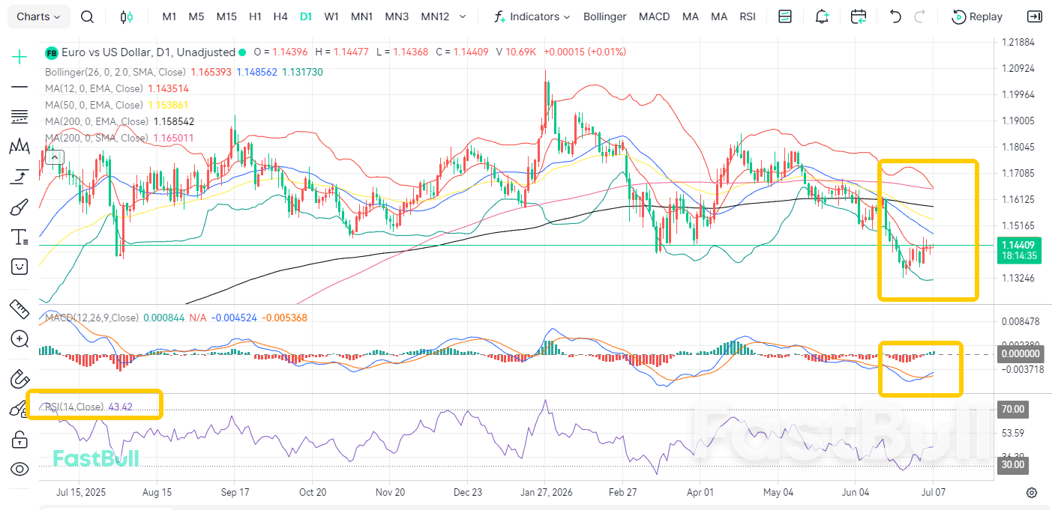
Task: Activate the ruler measure tool
Action: click(19, 308)
